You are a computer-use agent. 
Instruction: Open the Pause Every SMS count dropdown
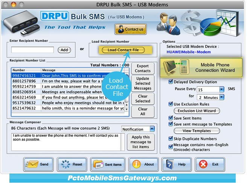[221, 89]
